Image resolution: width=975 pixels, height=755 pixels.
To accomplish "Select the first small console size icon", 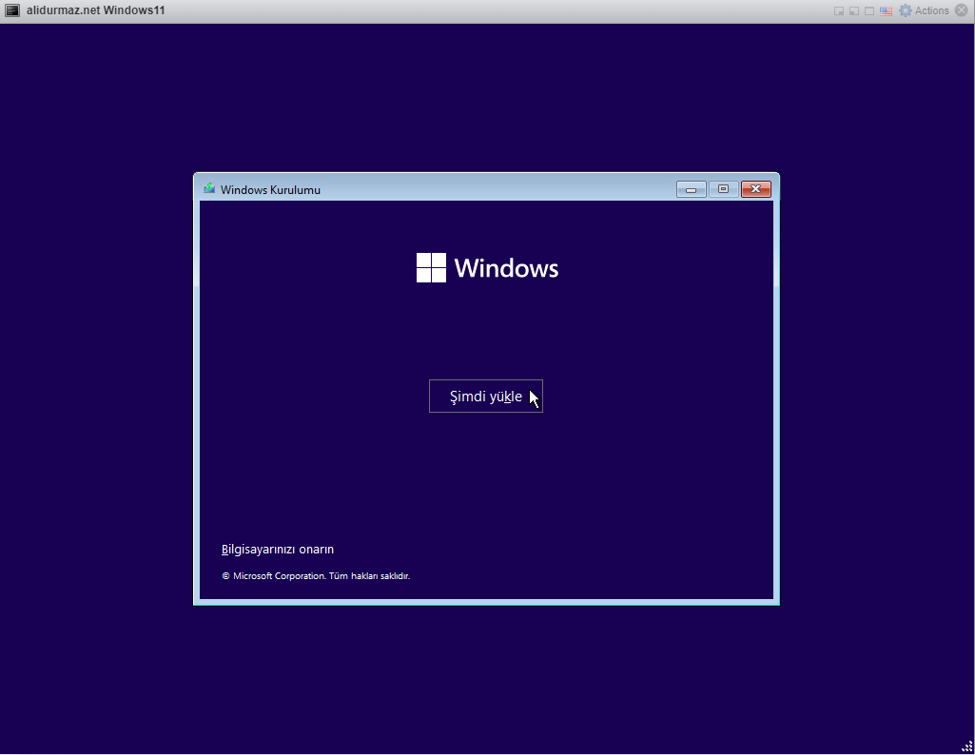I will click(839, 11).
